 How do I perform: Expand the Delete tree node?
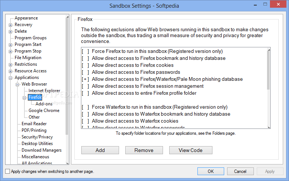[x=11, y=32]
